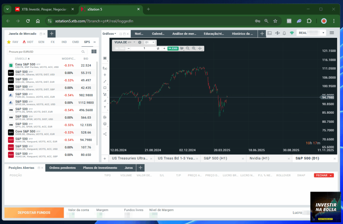Open the Nvidia (H1) chart tab
The height and width of the screenshot is (224, 343).
(259, 158)
